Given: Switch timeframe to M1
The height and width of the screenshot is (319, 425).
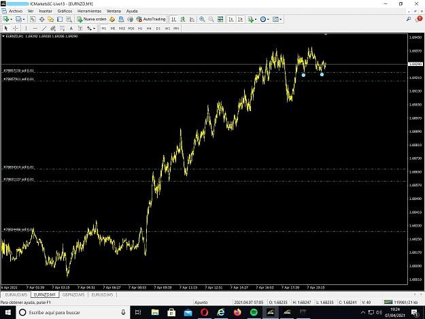Looking at the screenshot, I should (104, 28).
